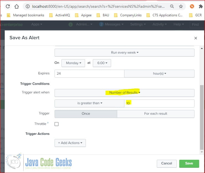Viewport: 205px width, 173px height.
Task: Open the orange browser extension icon
Action: [192, 6]
